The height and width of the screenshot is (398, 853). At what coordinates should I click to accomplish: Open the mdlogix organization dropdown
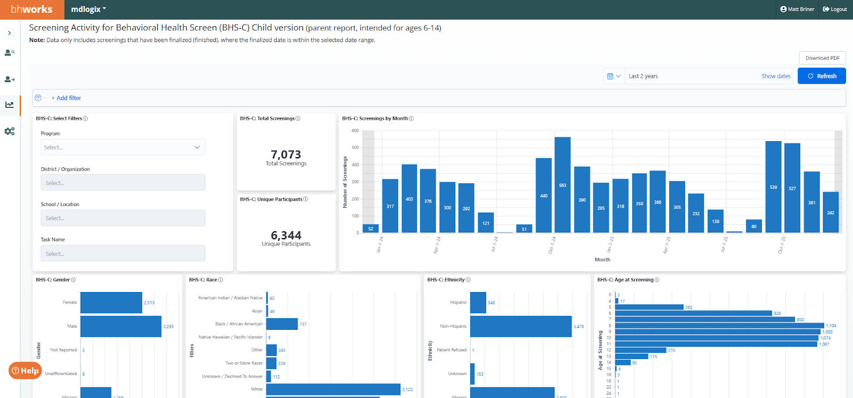tap(88, 9)
